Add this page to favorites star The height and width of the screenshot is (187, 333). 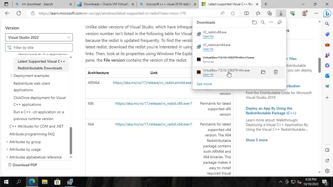tap(233, 13)
